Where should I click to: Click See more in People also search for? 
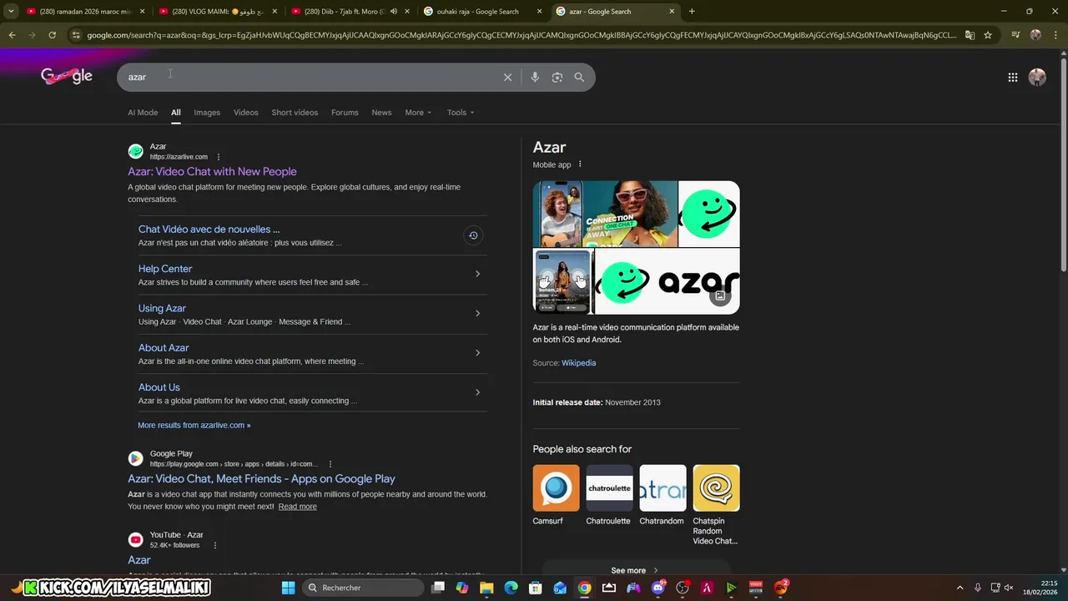(635, 570)
